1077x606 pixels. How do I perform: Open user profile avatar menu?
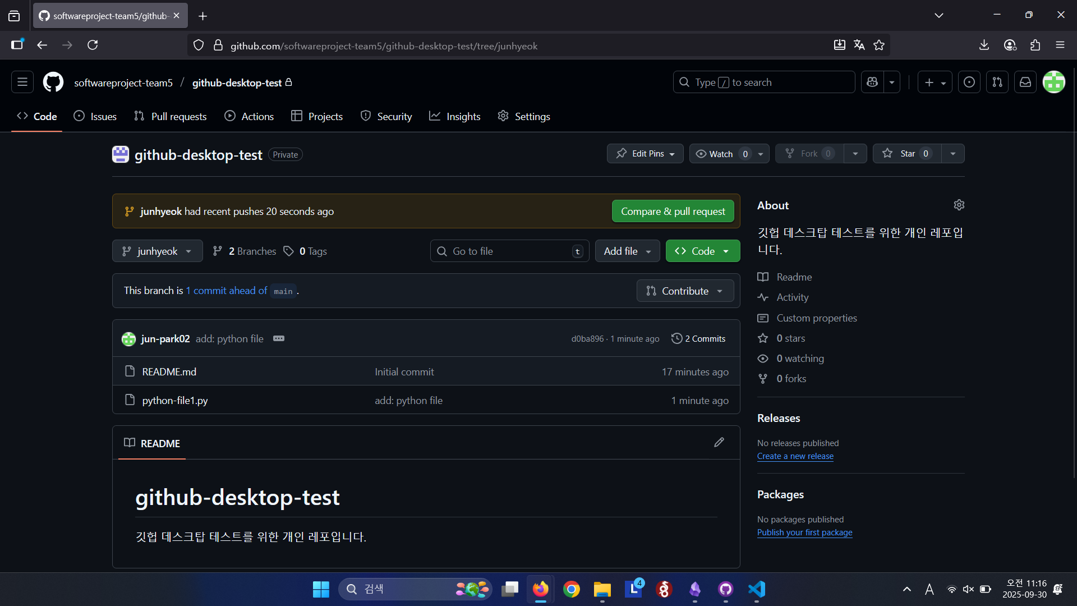[x=1054, y=82]
